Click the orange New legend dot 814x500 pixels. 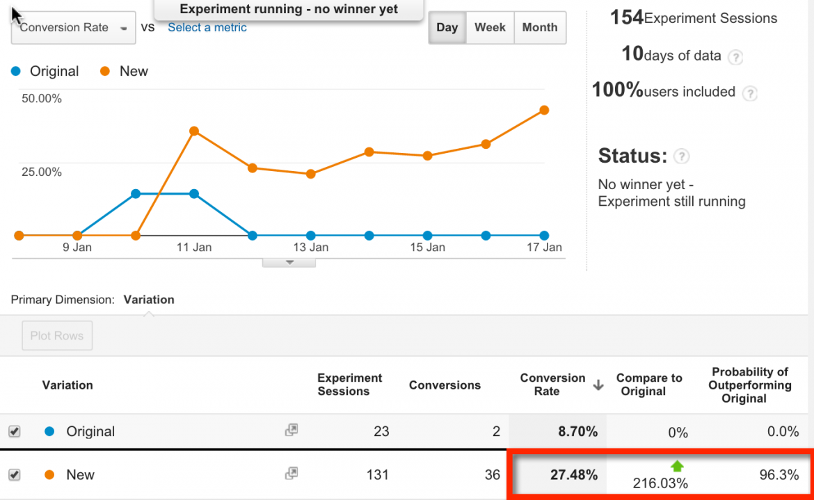(x=105, y=72)
